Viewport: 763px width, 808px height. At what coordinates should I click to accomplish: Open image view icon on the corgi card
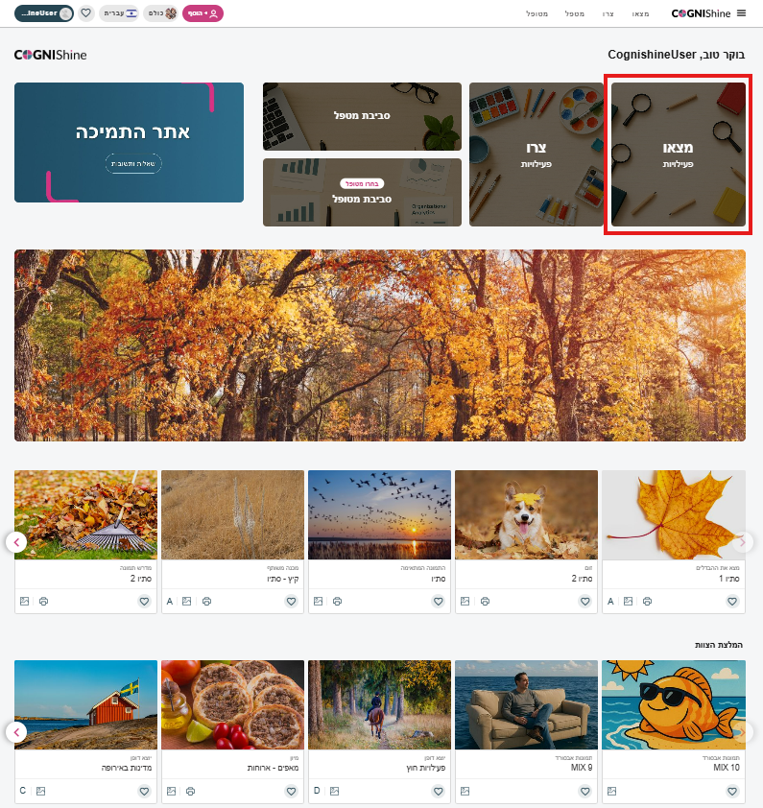tap(465, 602)
